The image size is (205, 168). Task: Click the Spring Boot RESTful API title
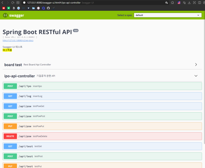(37, 32)
